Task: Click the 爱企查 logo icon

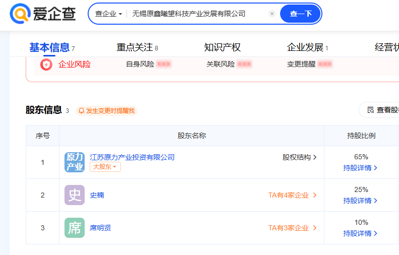Action: point(20,14)
